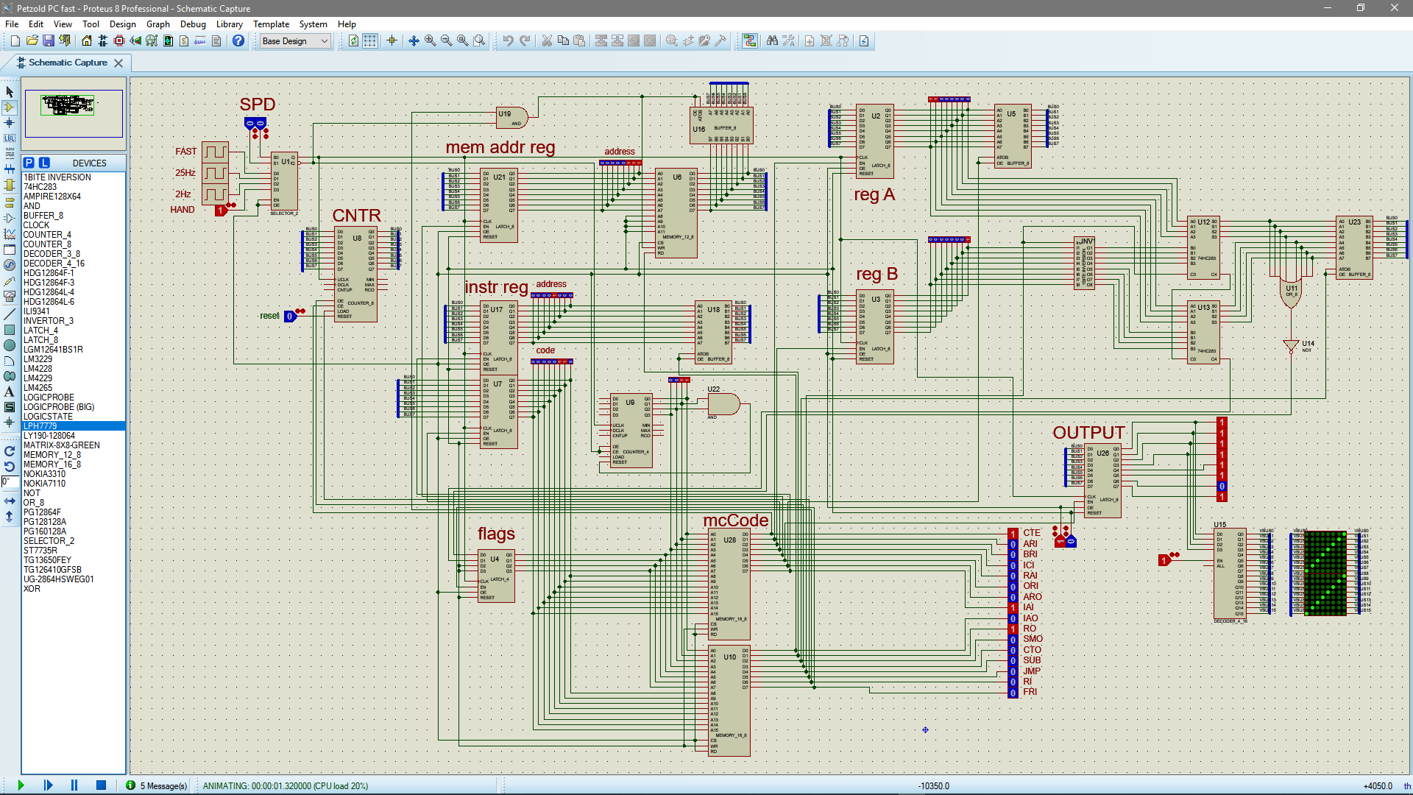Screen dimensions: 1413x795
Task: Select the Terminals Mode tool
Action: 10,202
